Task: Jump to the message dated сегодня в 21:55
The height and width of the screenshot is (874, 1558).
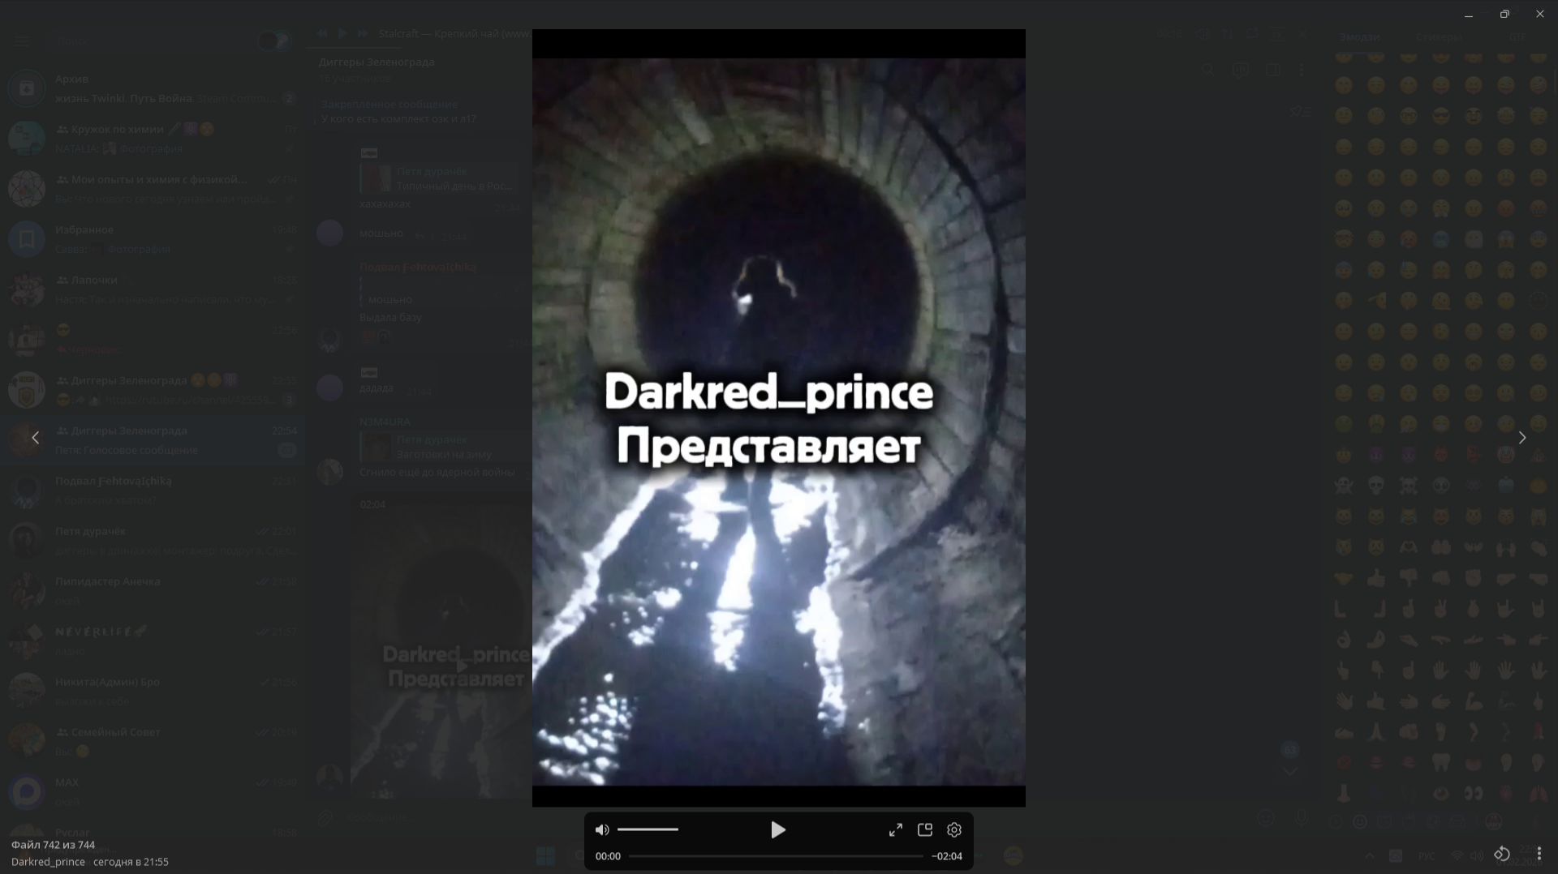Action: [x=131, y=862]
